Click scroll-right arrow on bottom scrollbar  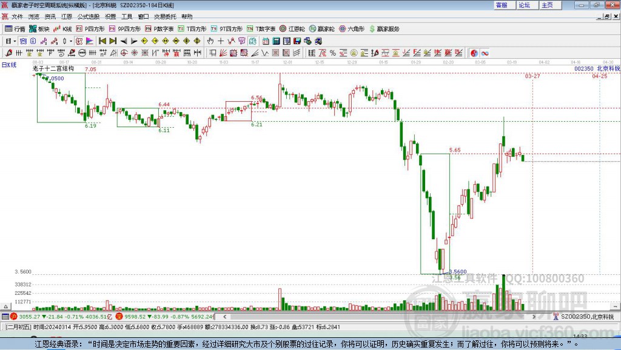pyautogui.click(x=534, y=316)
